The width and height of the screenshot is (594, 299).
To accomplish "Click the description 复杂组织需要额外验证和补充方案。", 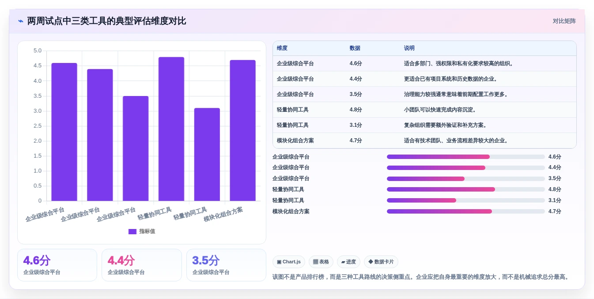I will point(446,125).
